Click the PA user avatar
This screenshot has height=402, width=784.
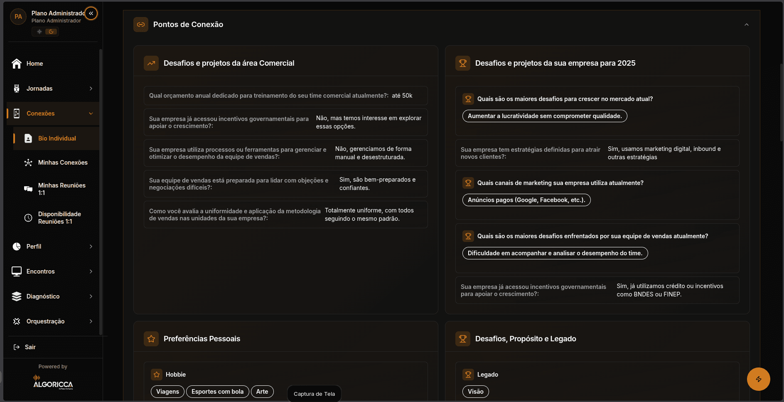18,17
